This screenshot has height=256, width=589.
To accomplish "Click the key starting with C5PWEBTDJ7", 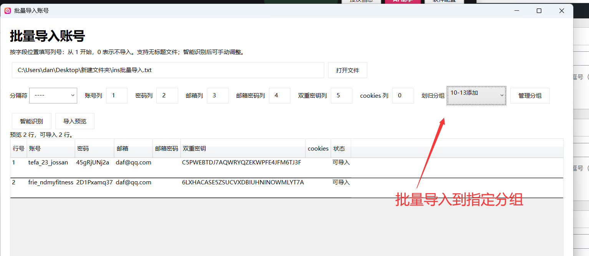I will tap(241, 162).
